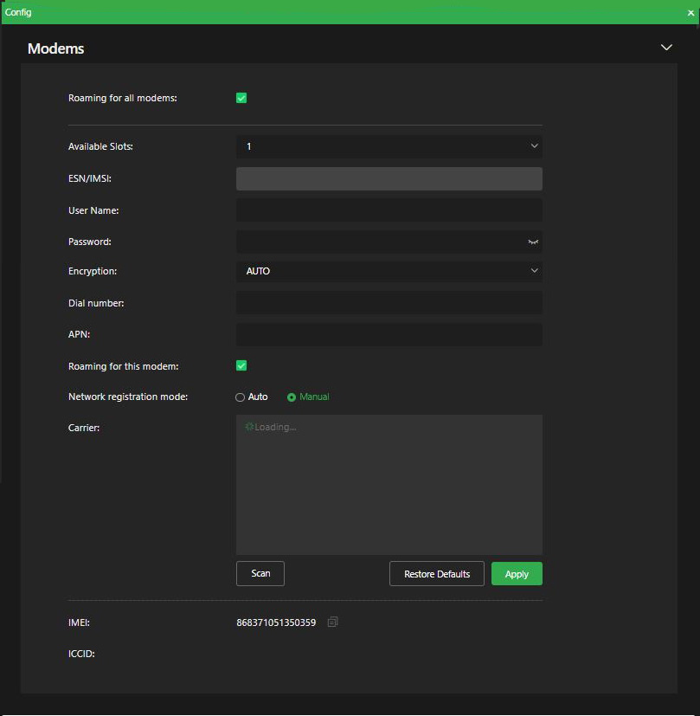Click the ESN/IMSI input field
The width and height of the screenshot is (700, 716).
389,178
